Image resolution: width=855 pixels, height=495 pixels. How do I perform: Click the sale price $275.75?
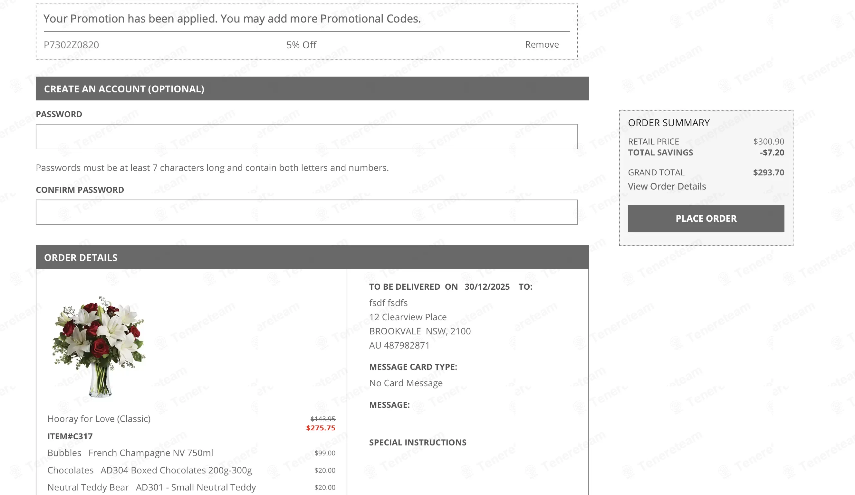(321, 428)
